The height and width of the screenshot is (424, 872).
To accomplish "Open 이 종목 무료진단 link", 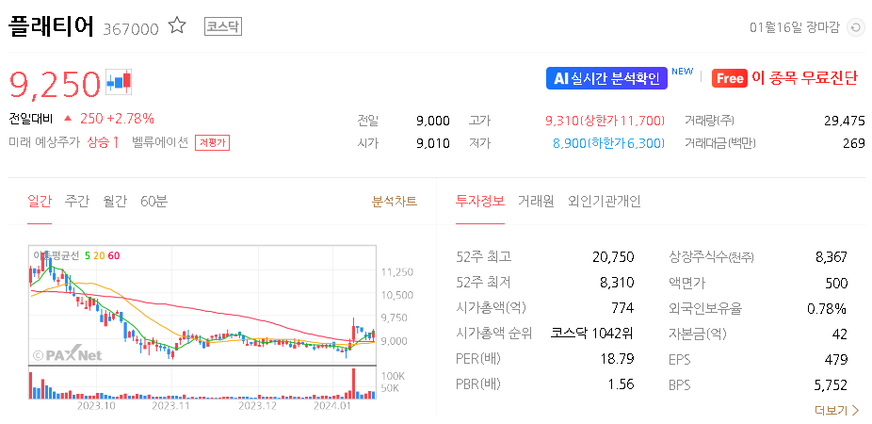I will click(x=805, y=78).
